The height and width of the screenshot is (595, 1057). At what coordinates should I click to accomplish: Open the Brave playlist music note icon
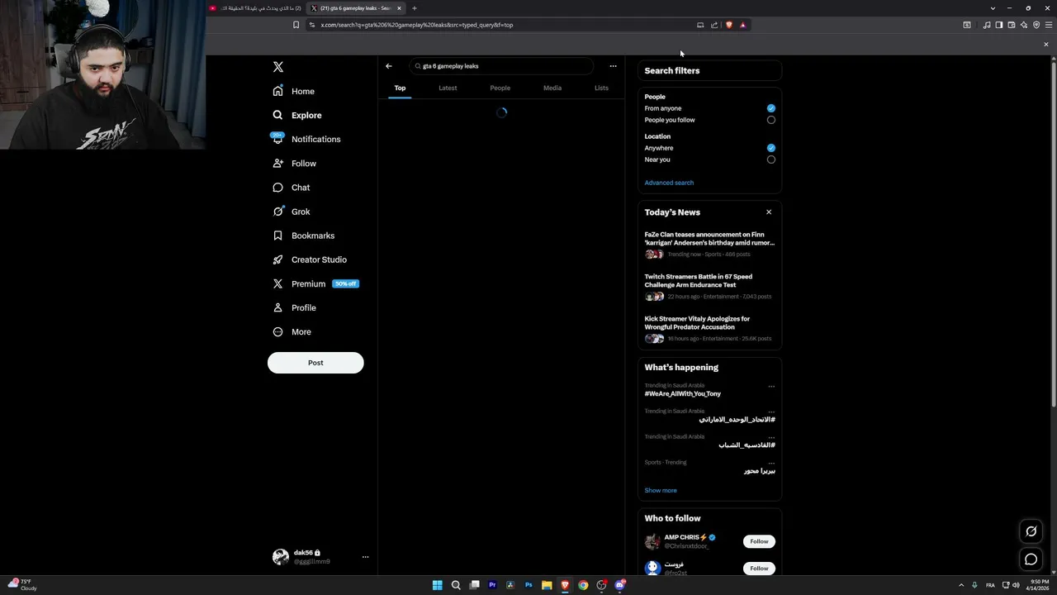[x=986, y=25]
